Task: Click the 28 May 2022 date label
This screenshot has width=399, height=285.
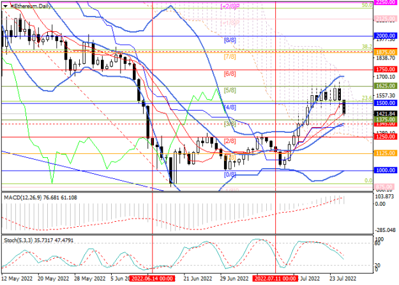Action: [x=90, y=279]
